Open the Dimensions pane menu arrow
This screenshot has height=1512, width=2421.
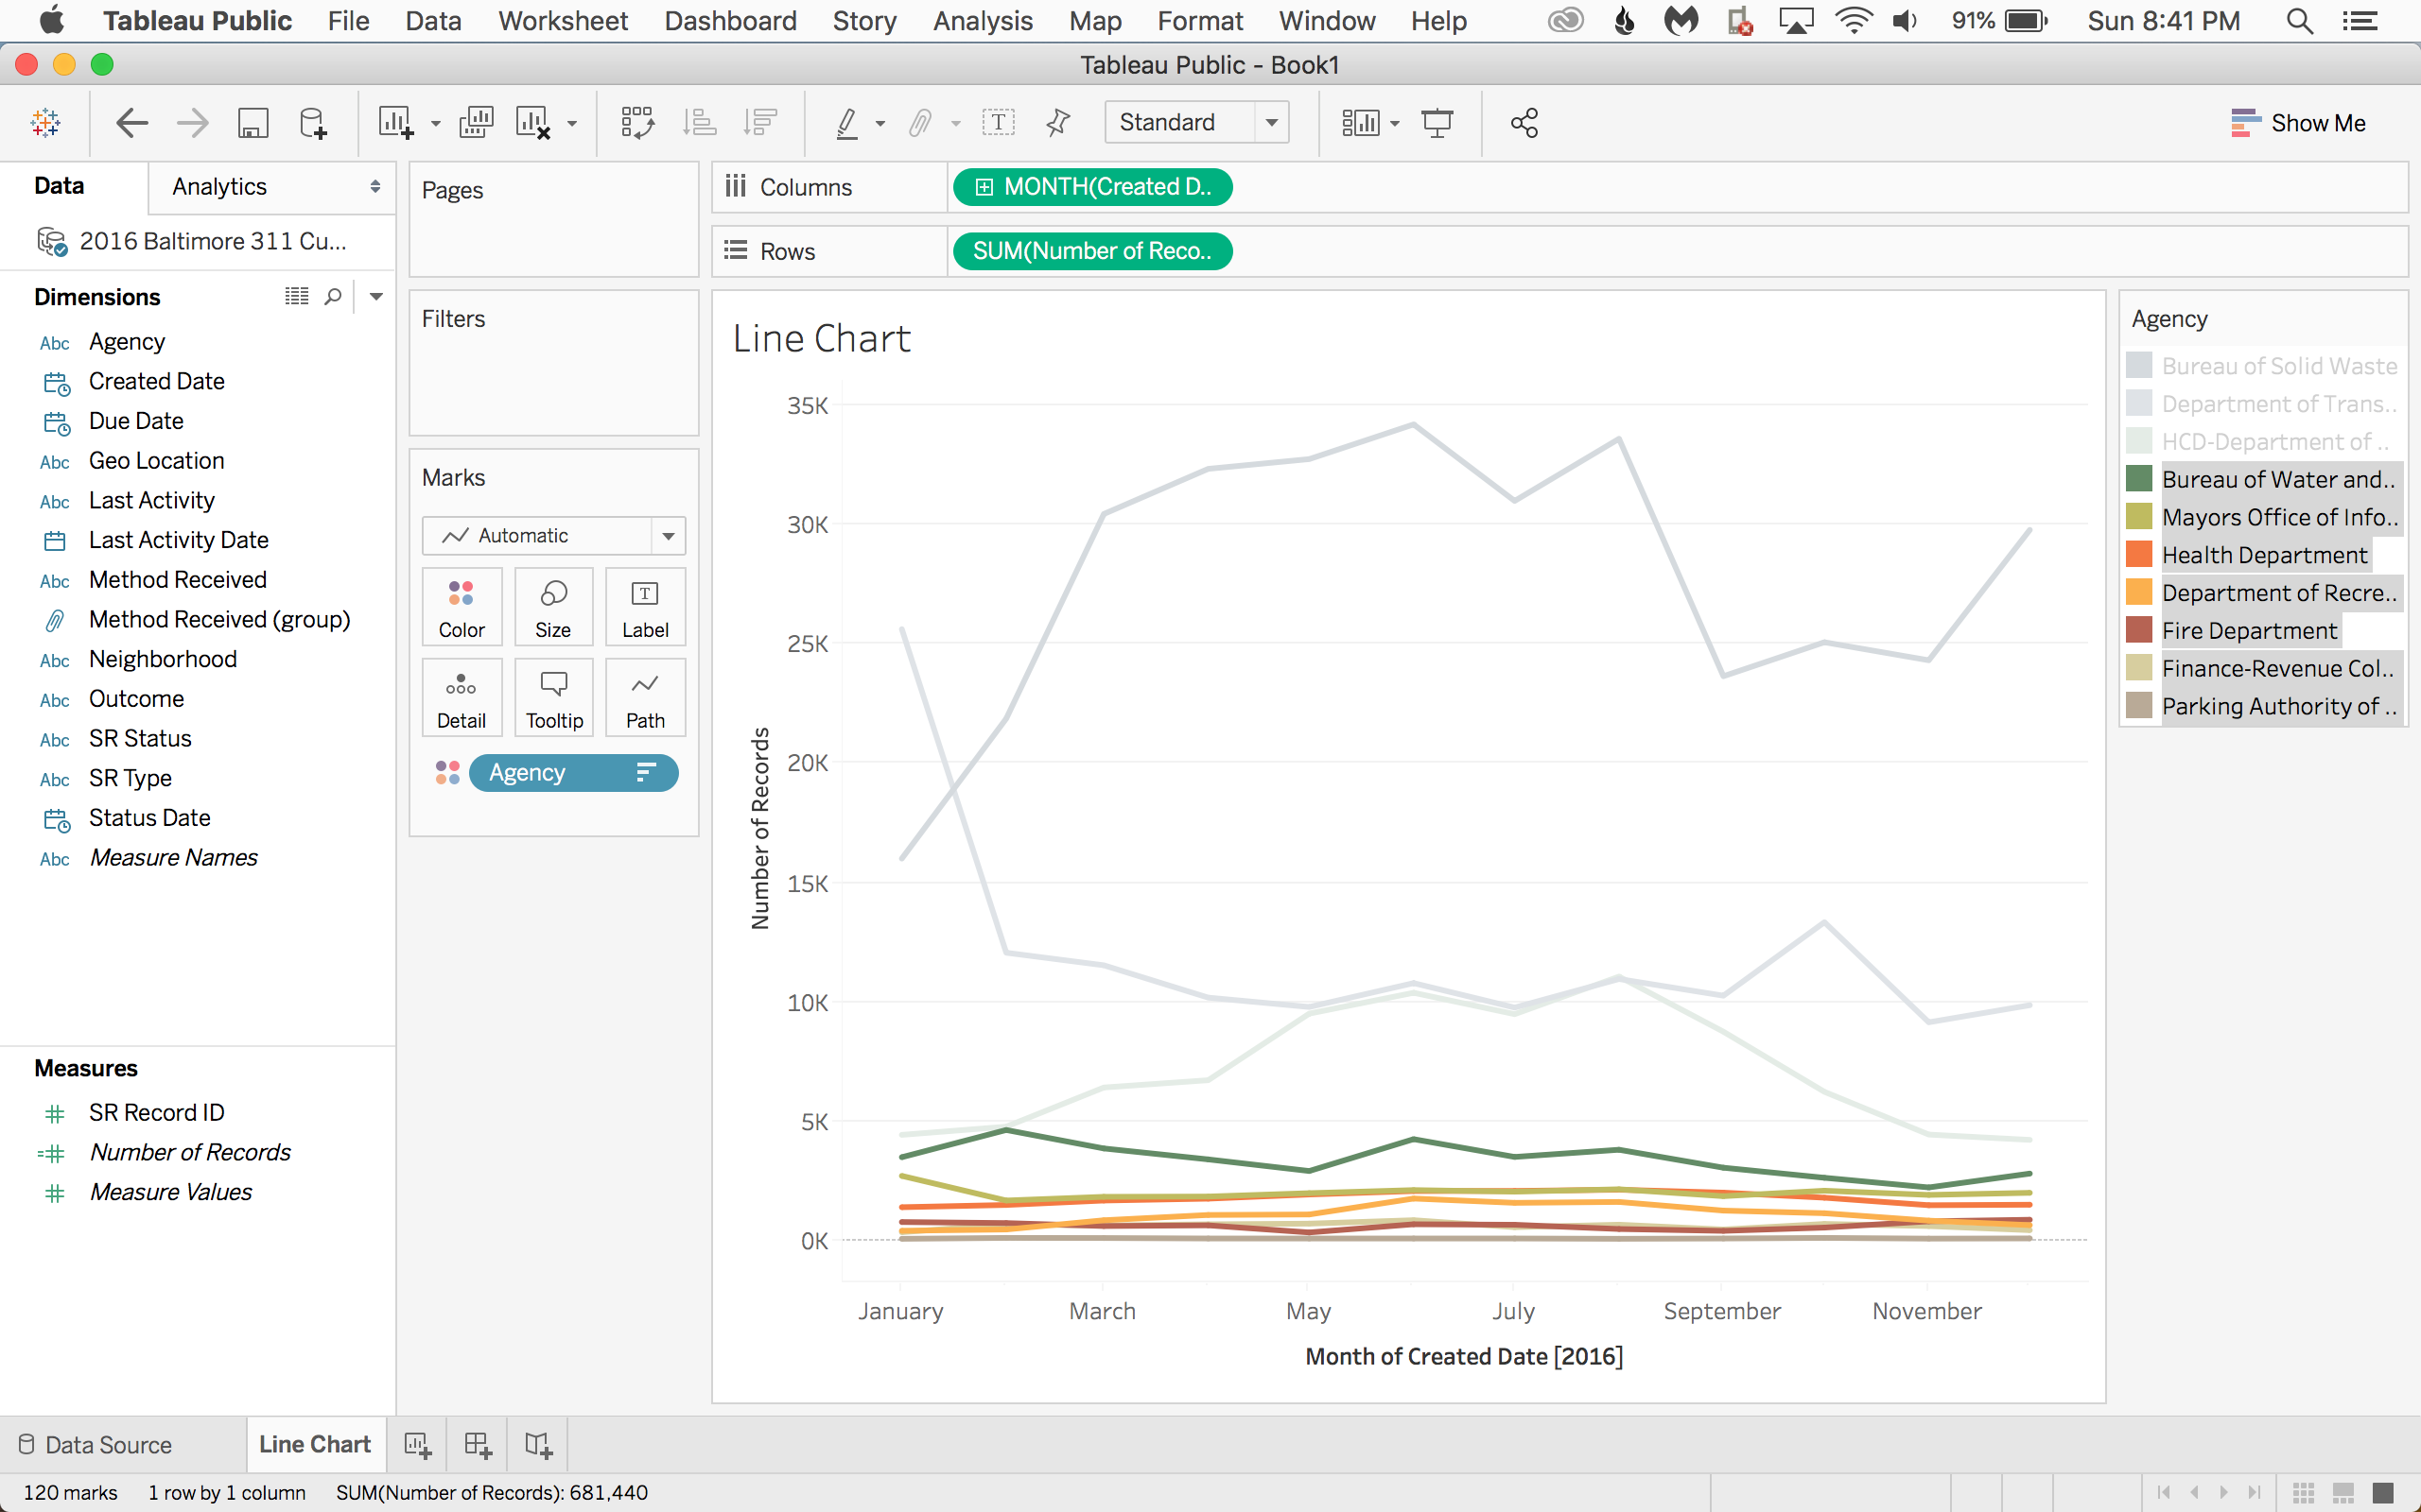376,296
